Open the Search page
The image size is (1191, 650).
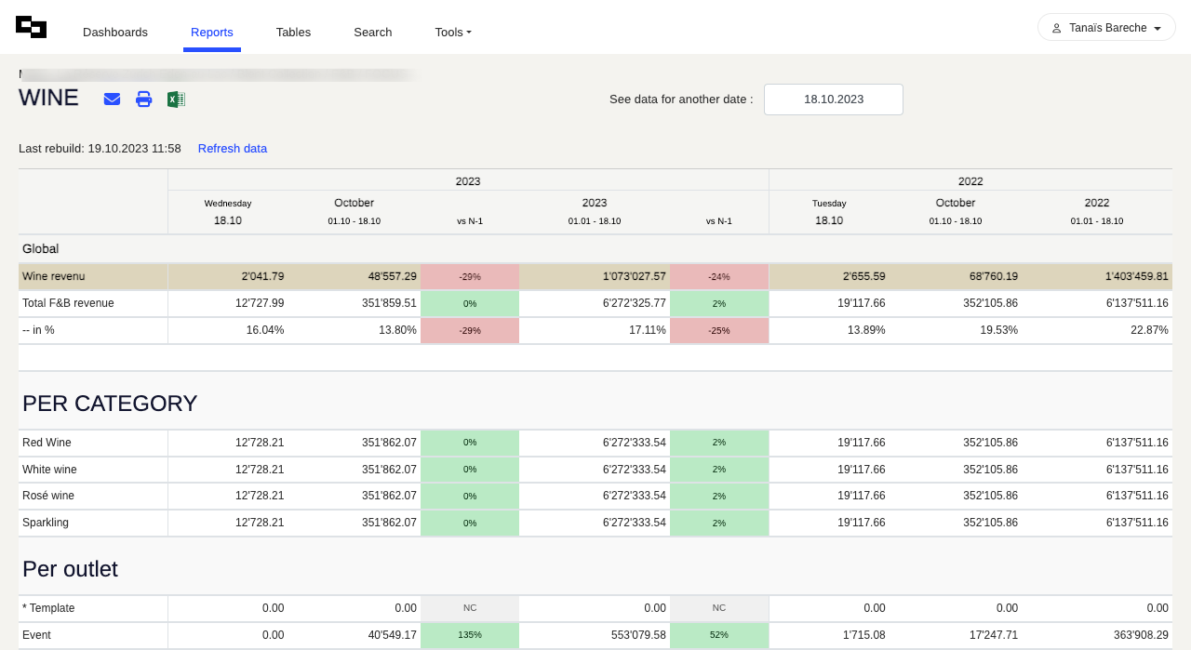372,32
